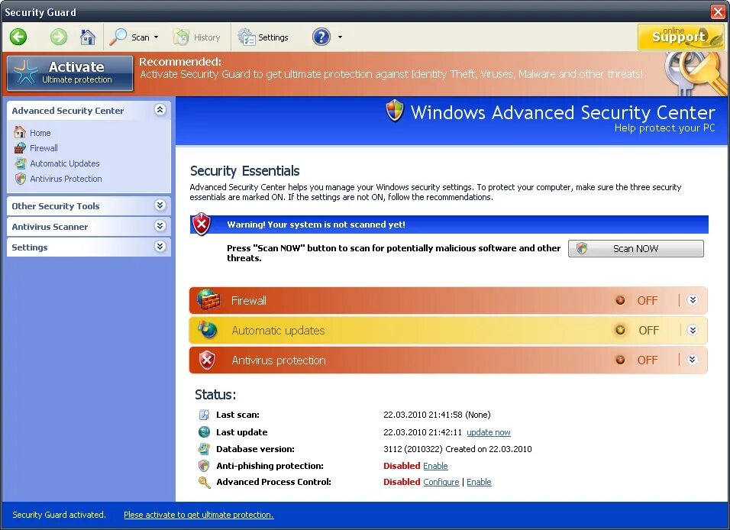
Task: Click the Last scan icon
Action: 204,415
